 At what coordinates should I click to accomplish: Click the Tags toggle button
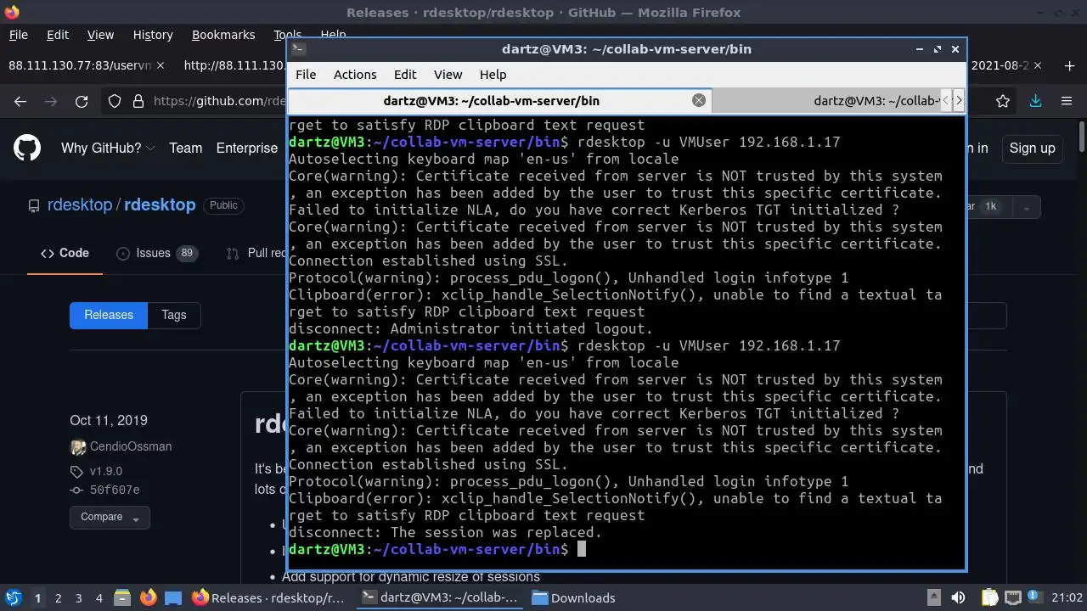tap(174, 315)
